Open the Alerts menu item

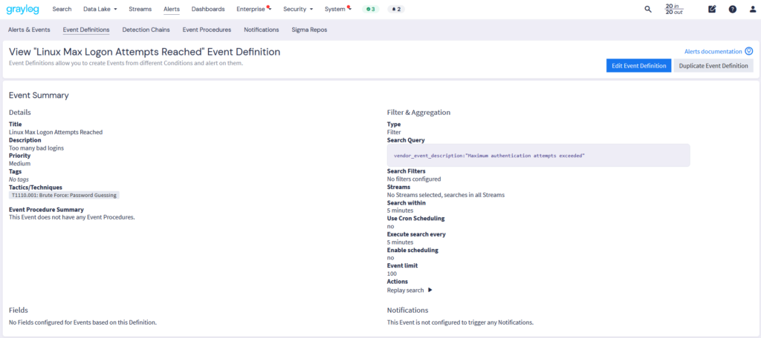click(x=172, y=9)
